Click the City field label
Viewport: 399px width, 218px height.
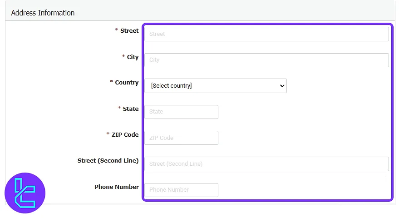[133, 57]
